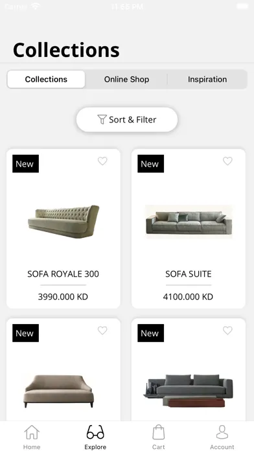Click the SOFA SUITE product name
The width and height of the screenshot is (254, 451).
[189, 274]
